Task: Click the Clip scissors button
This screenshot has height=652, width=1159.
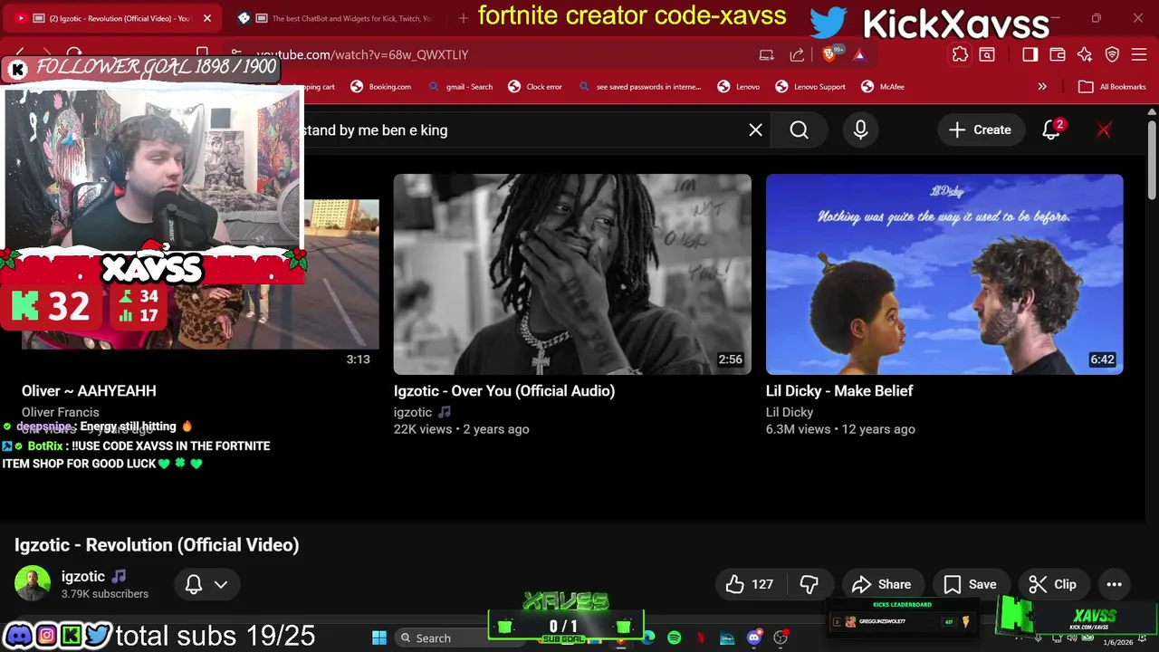Action: point(1053,584)
